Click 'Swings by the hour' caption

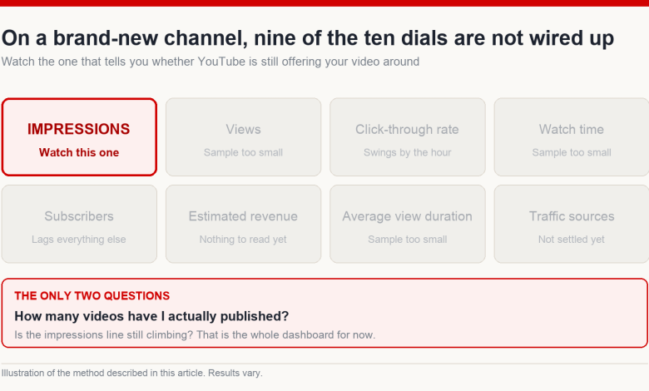(x=407, y=153)
